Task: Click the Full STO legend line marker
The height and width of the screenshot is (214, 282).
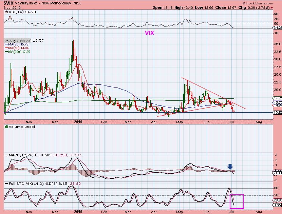Action: point(6,183)
